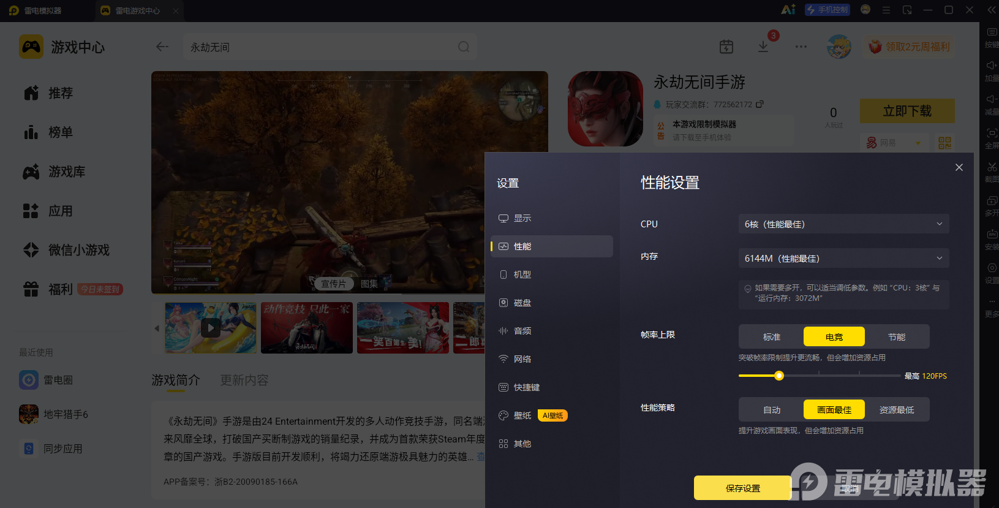The image size is (999, 508).
Task: Click the 立即下载 download button
Action: pyautogui.click(x=907, y=111)
